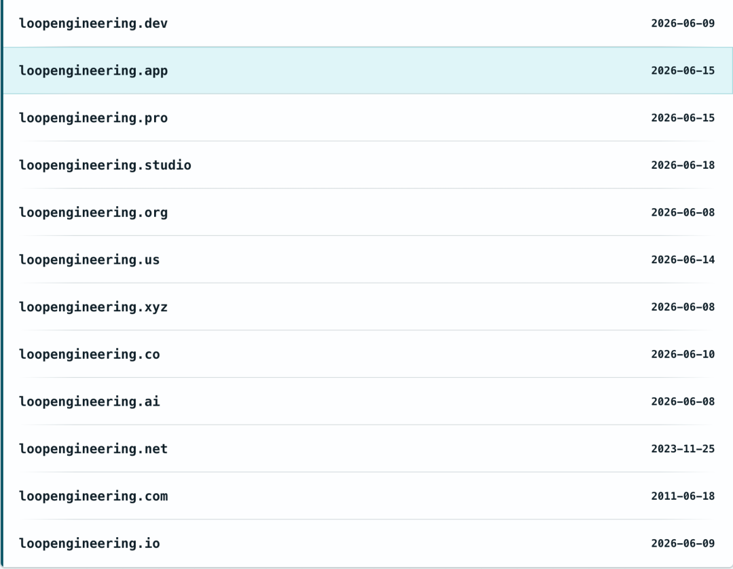Screen dimensions: 733x569
Task: Click the date 2026-06-09 for loopengineering.dev
Action: pos(683,23)
